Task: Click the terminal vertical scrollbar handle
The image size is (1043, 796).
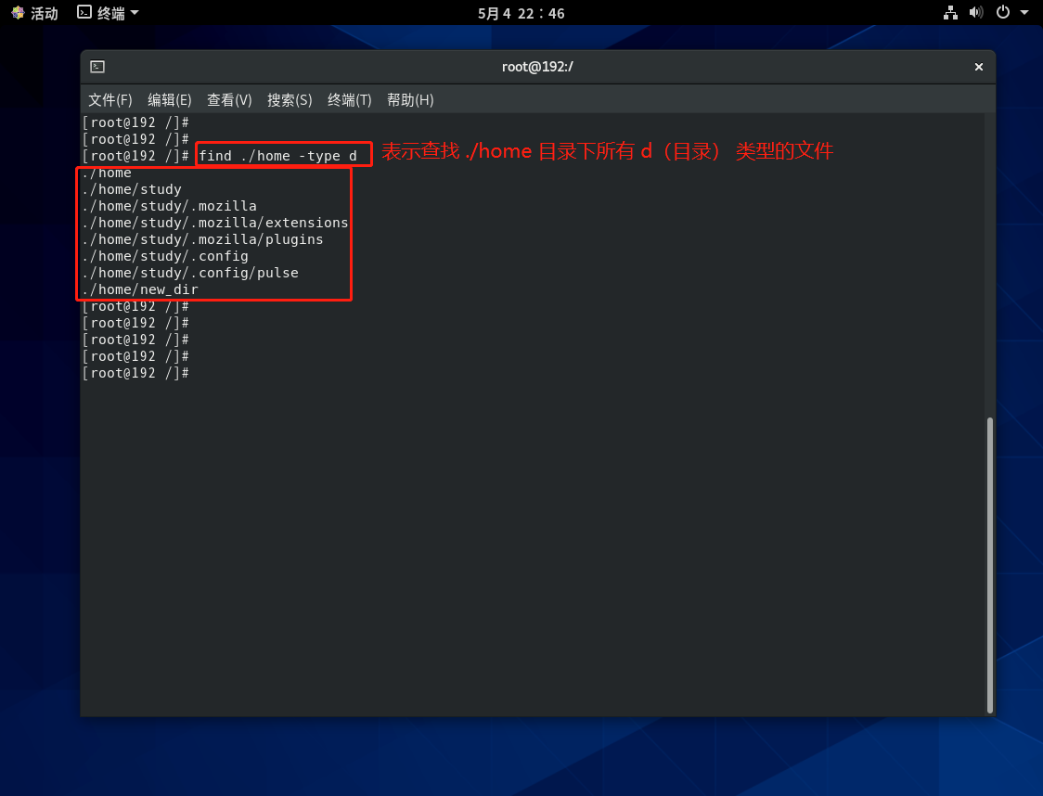Action: 989,564
